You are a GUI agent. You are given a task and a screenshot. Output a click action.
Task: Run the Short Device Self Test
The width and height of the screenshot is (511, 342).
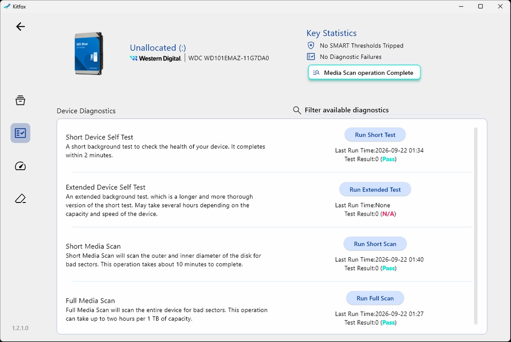click(x=375, y=135)
